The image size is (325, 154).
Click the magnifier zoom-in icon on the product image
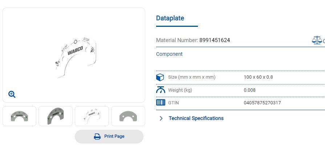(12, 94)
